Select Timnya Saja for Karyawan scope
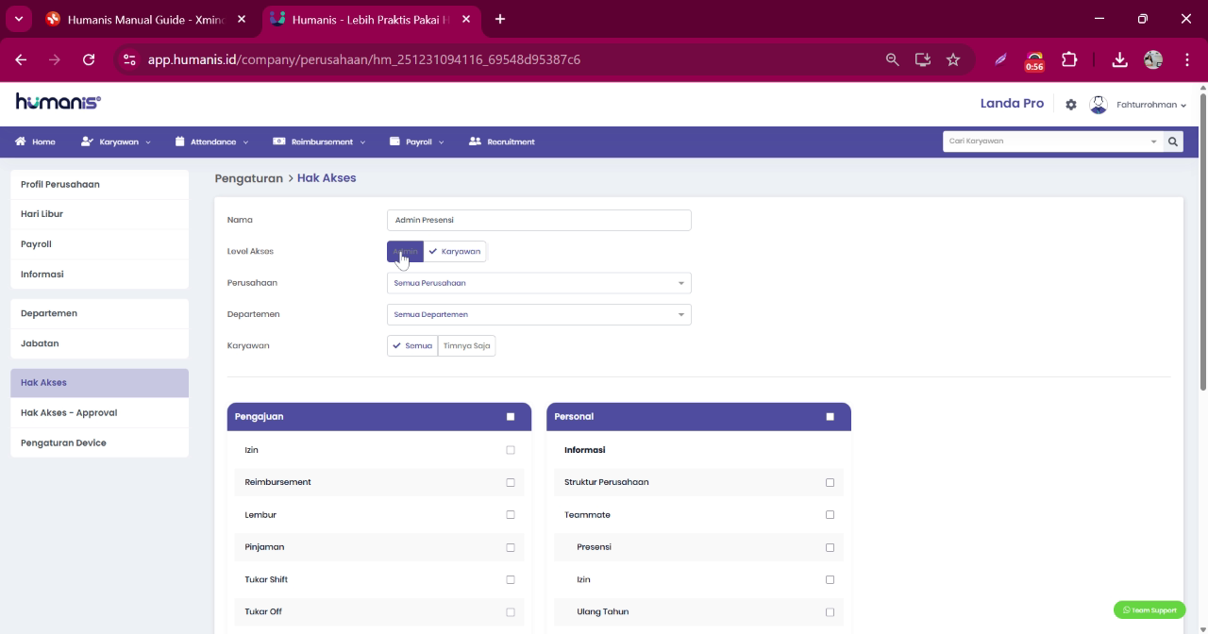Screen dimensions: 1208x634 tap(467, 346)
